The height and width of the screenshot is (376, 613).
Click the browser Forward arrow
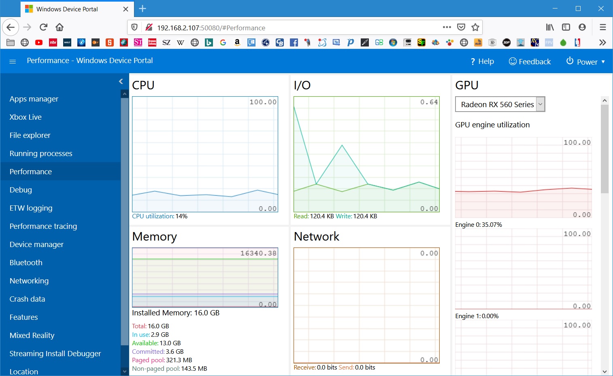coord(27,27)
